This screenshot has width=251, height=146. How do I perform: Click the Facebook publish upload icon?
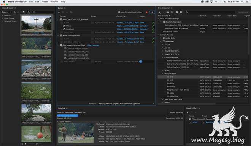pyautogui.click(x=64, y=29)
